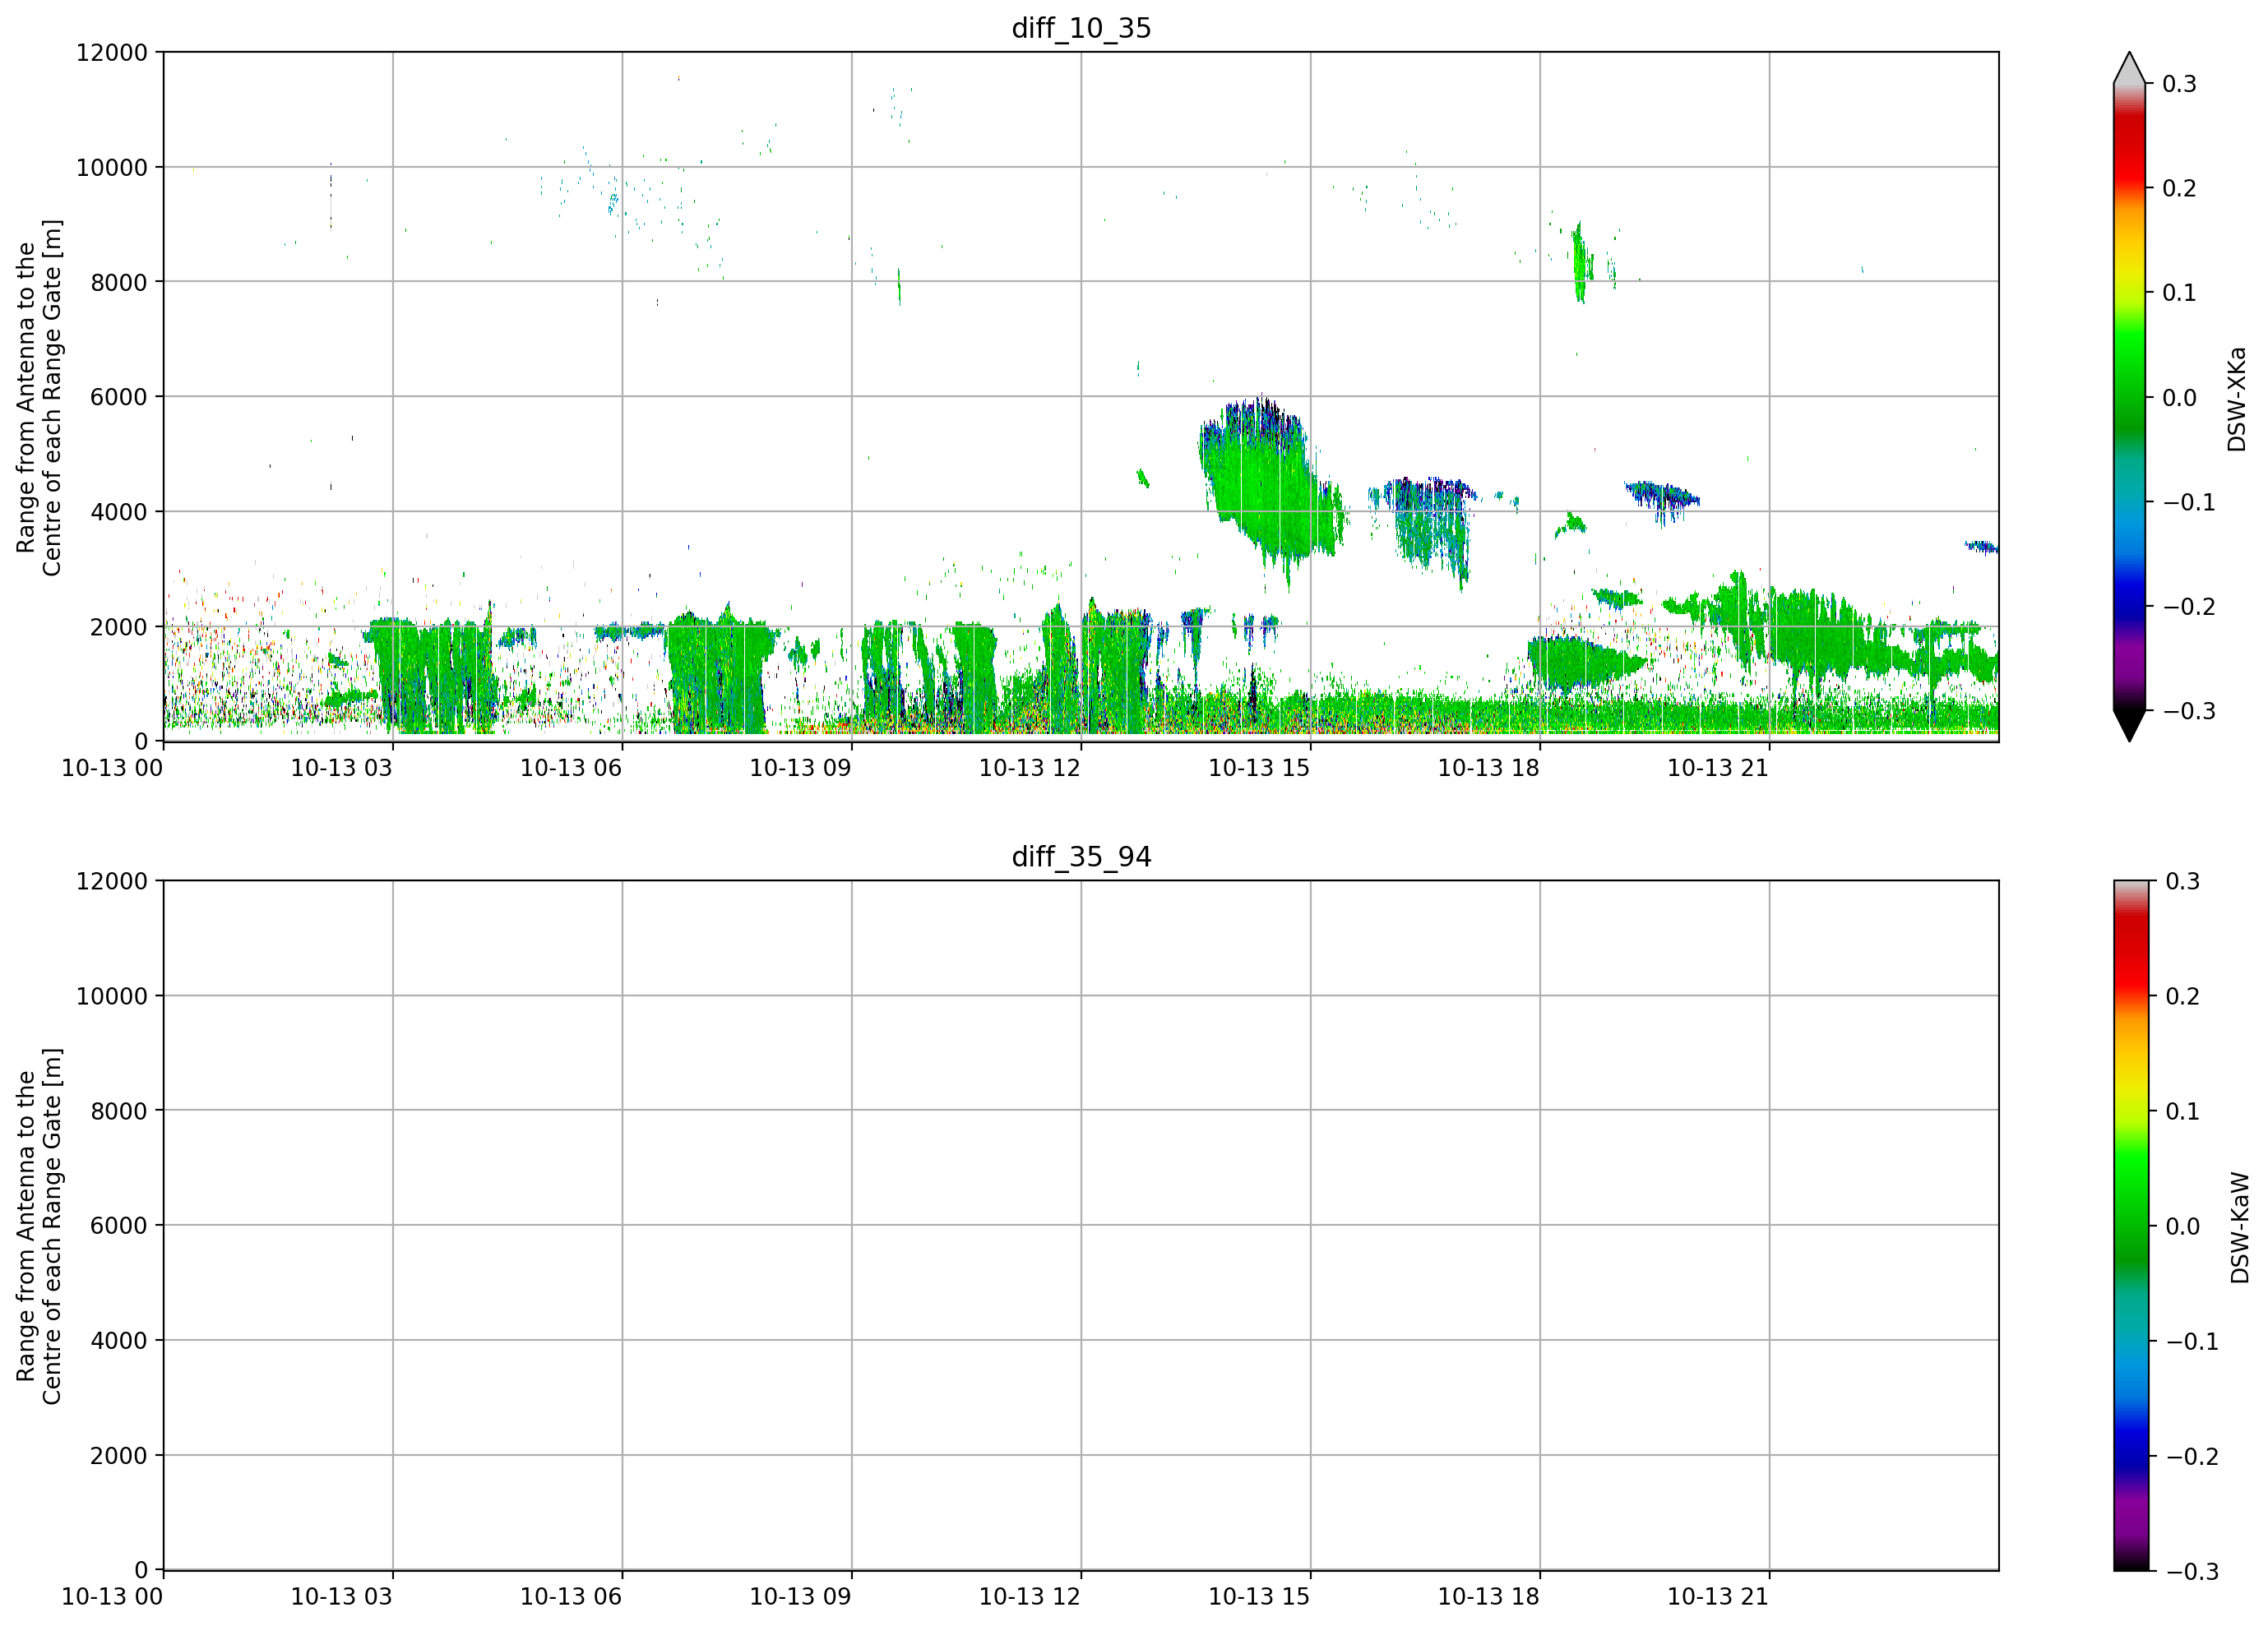Click the 0.3 tick on DSW-KaW colorbar
The height and width of the screenshot is (1626, 2268).
[2183, 880]
